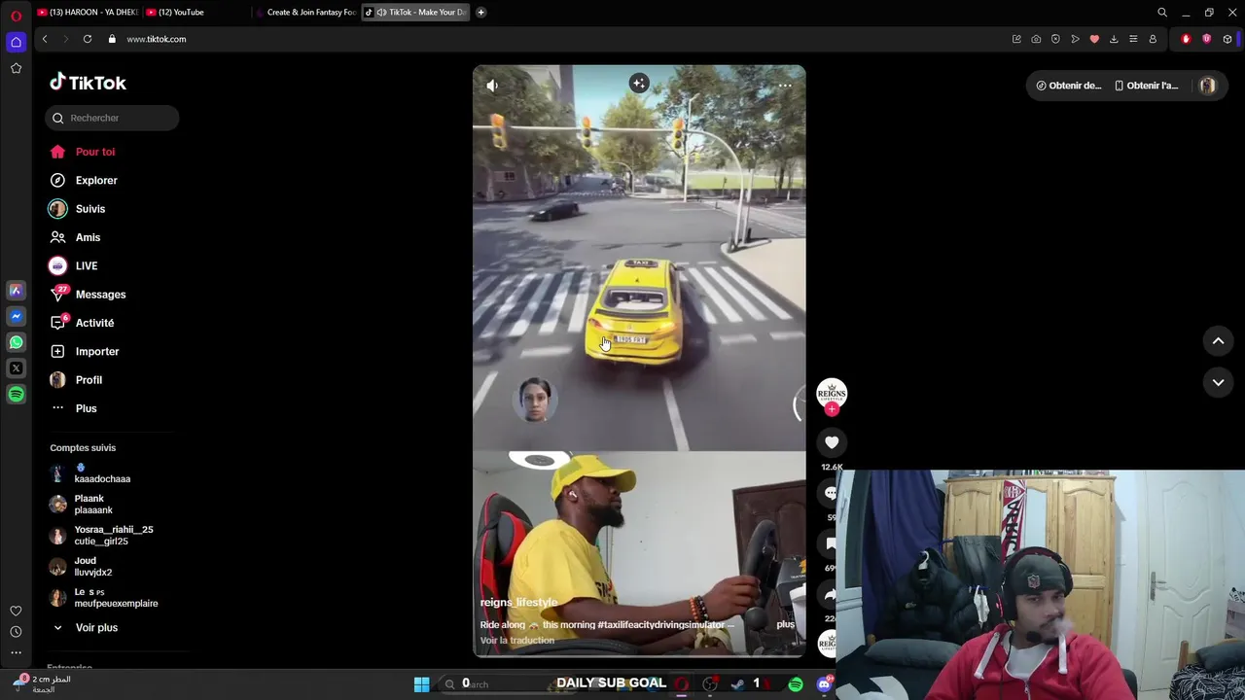The width and height of the screenshot is (1245, 700).
Task: Go back in browser history
Action: click(45, 39)
